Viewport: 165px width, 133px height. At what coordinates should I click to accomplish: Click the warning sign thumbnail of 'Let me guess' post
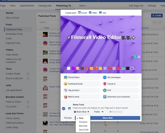(45, 61)
